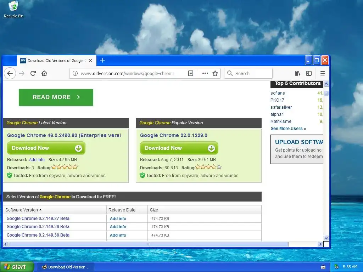Screen dimensions: 363x272
Task: Click horizontal scrollbar right arrow
Action: 320,244
